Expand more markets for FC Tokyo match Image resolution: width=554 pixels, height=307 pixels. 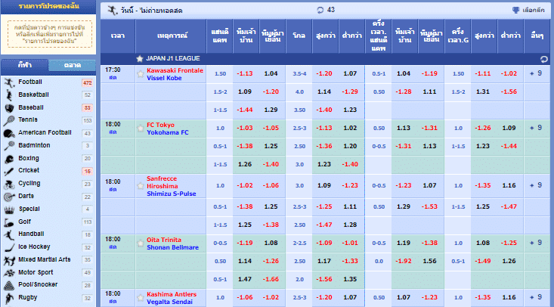click(x=536, y=128)
